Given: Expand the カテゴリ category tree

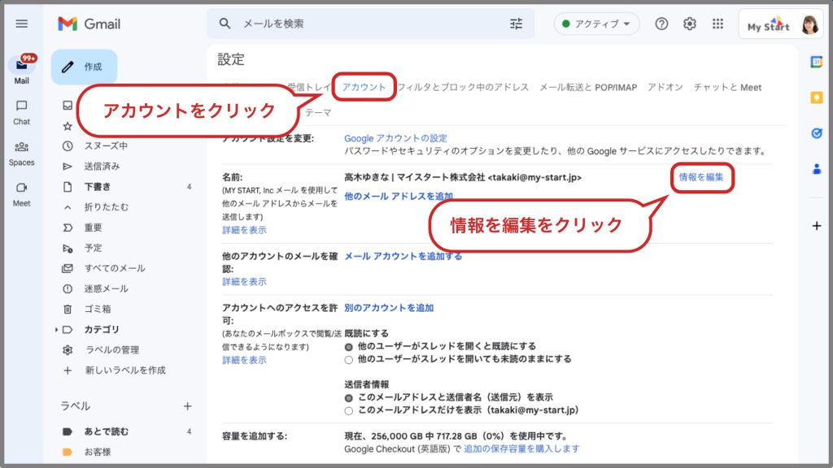Looking at the screenshot, I should 57,329.
